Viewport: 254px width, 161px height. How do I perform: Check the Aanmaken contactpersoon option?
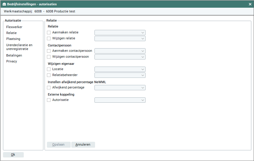[49, 51]
